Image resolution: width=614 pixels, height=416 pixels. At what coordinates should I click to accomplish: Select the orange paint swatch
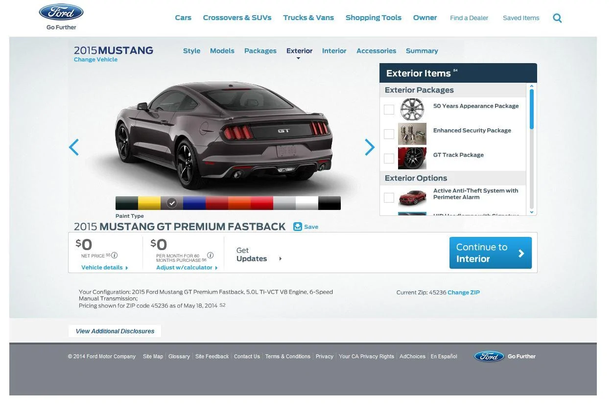[239, 203]
